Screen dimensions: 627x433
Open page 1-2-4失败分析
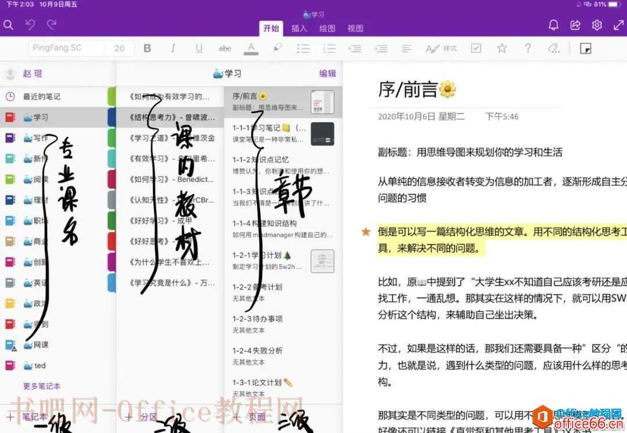click(x=283, y=356)
